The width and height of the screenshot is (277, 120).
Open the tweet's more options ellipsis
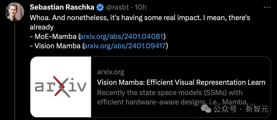click(267, 7)
